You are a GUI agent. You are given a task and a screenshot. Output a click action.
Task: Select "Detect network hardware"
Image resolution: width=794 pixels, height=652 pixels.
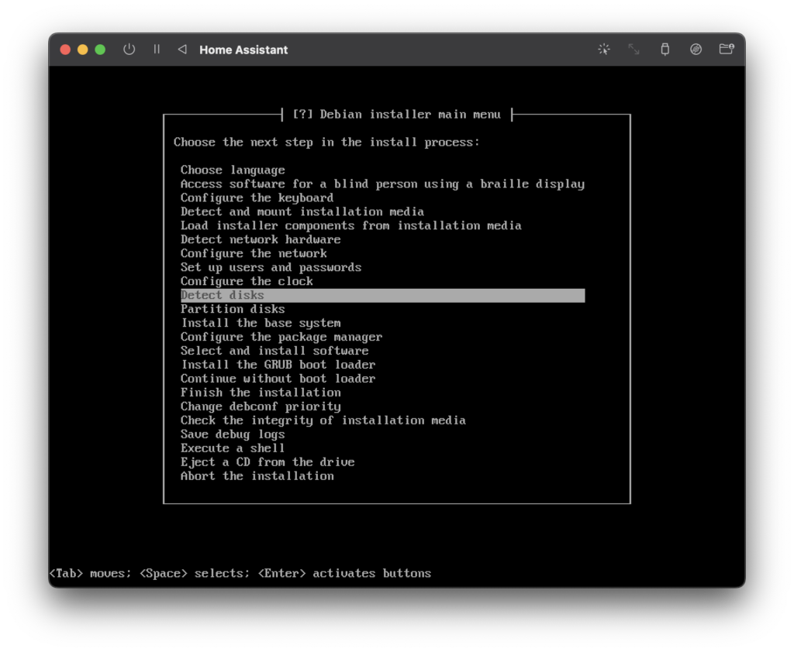click(383, 240)
